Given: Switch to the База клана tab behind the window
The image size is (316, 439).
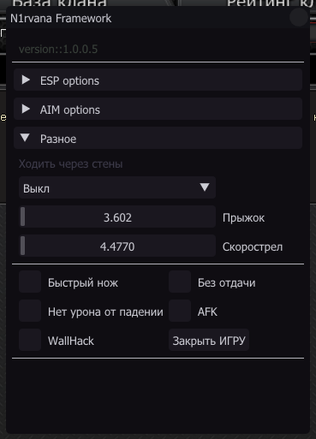Looking at the screenshot, I should 59,3.
